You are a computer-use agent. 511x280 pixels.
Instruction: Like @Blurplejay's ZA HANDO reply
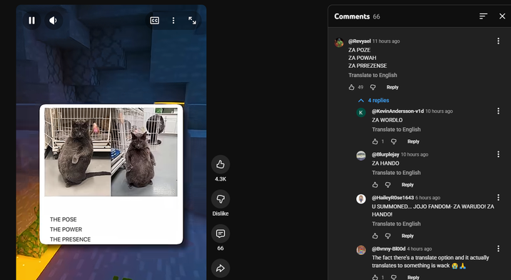click(x=375, y=185)
